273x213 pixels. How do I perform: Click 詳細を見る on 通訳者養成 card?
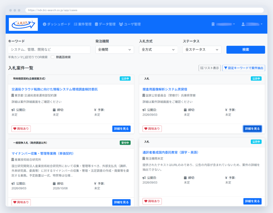(252, 201)
